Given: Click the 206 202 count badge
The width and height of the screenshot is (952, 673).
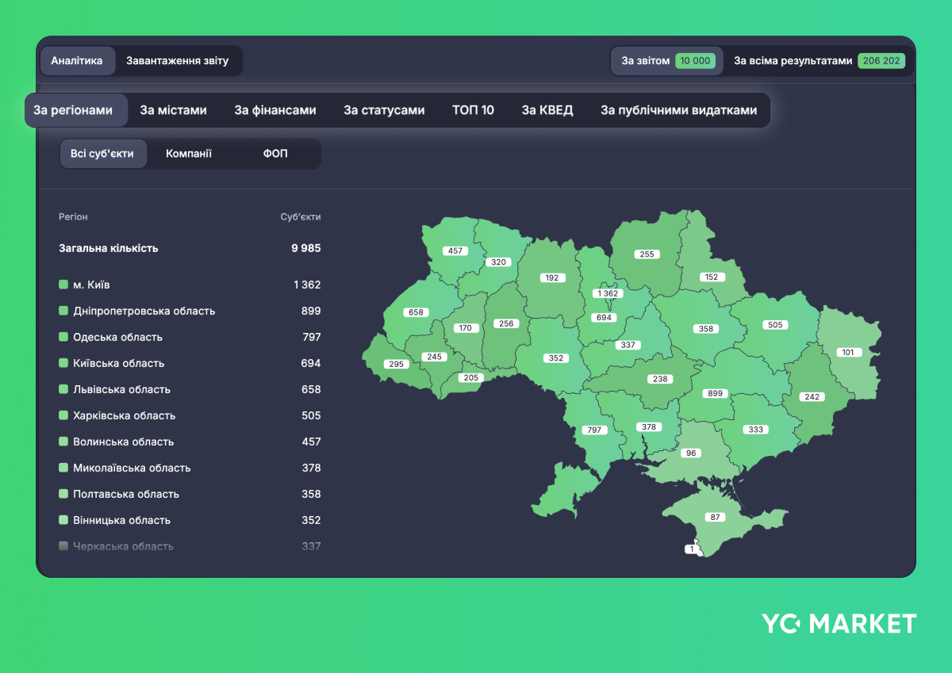Looking at the screenshot, I should tap(881, 61).
